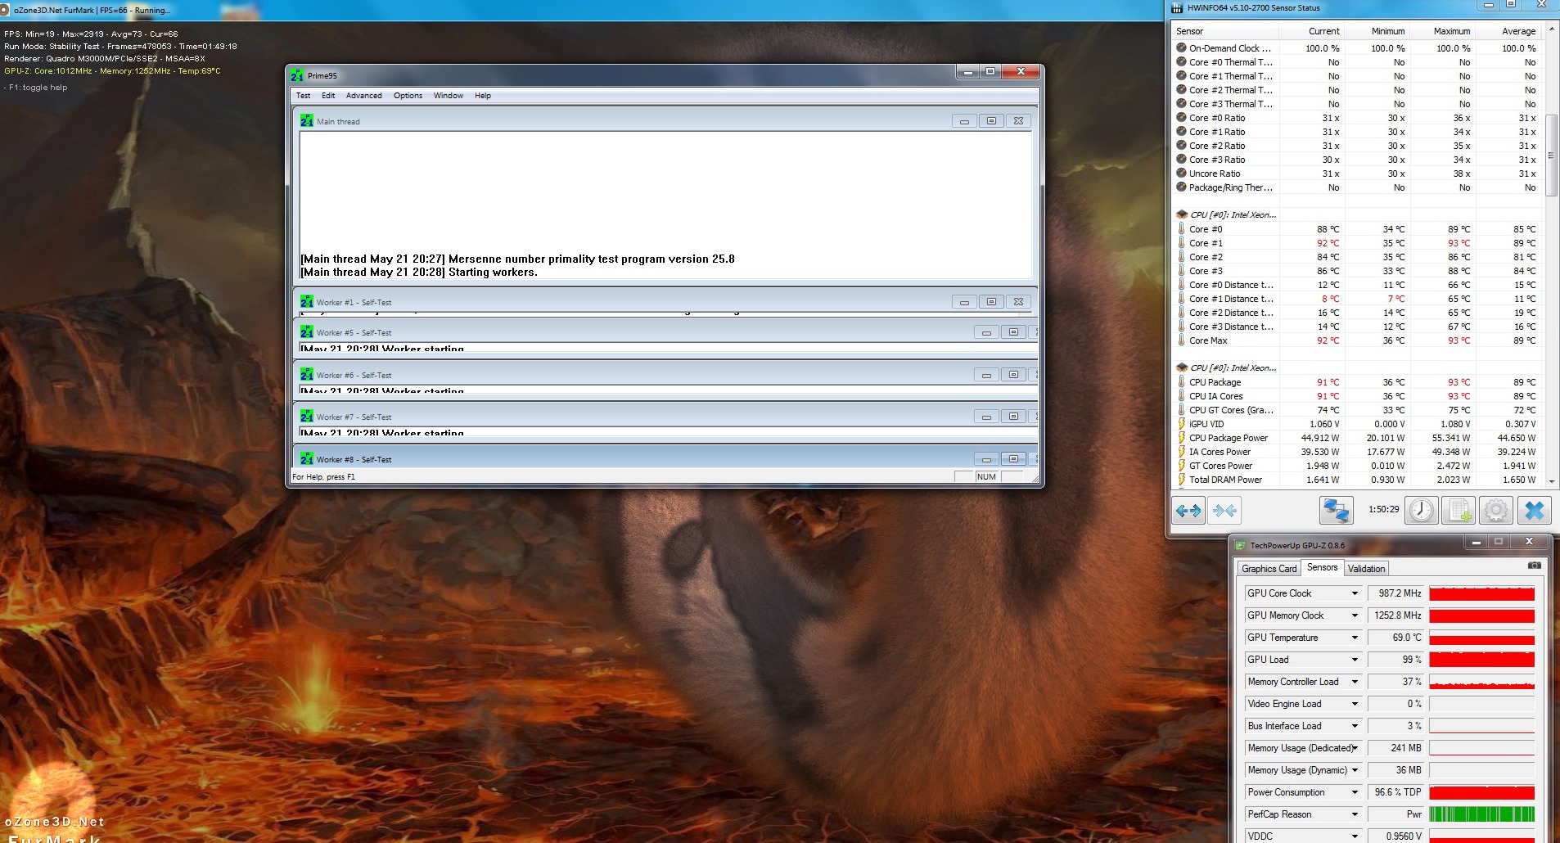This screenshot has width=1560, height=843.
Task: Open HWiNFO settings gear icon
Action: pyautogui.click(x=1496, y=511)
